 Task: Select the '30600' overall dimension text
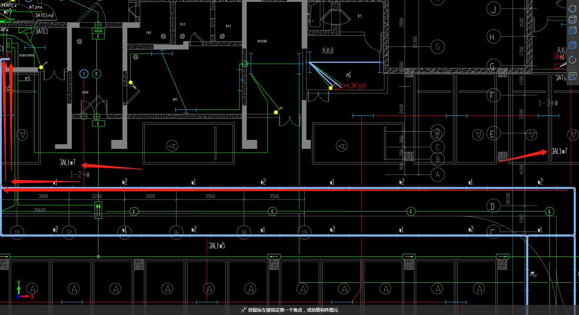(40, 210)
